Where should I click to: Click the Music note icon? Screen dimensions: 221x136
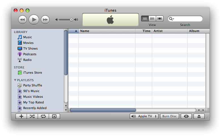(20, 37)
